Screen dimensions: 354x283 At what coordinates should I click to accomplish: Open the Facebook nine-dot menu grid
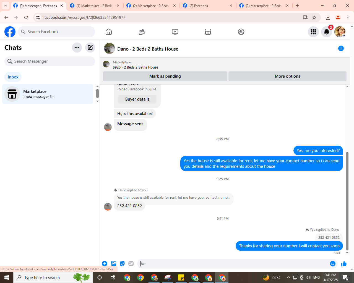(x=313, y=32)
